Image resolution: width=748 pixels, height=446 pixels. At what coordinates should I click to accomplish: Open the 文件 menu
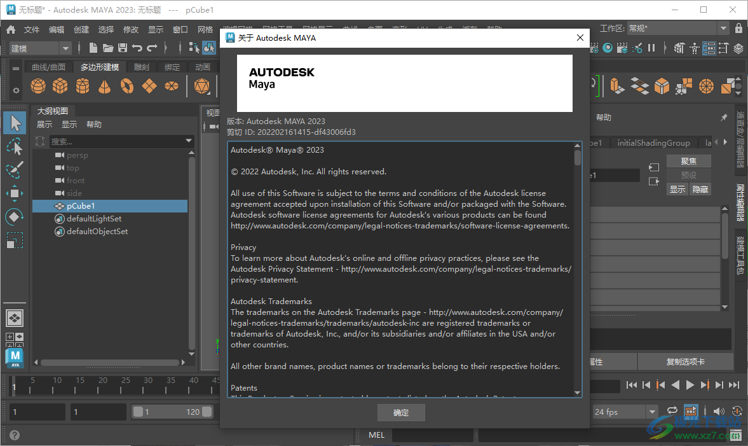click(x=32, y=30)
